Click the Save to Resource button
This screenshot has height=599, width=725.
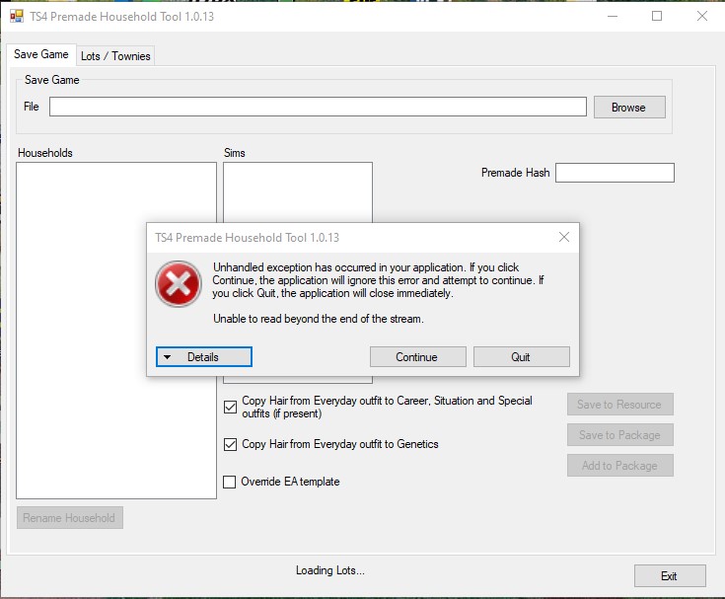pyautogui.click(x=619, y=405)
